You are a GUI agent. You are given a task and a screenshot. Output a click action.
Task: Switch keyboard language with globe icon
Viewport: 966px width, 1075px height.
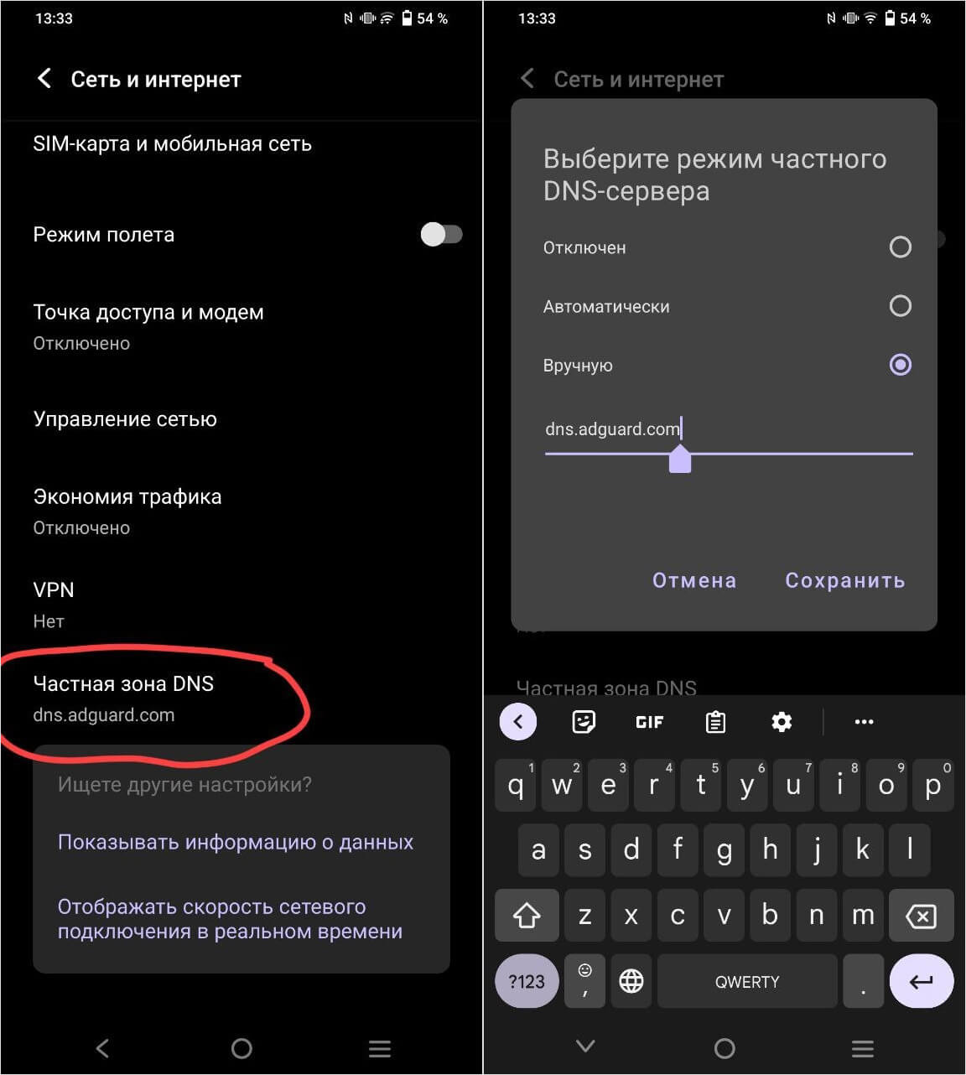click(631, 980)
